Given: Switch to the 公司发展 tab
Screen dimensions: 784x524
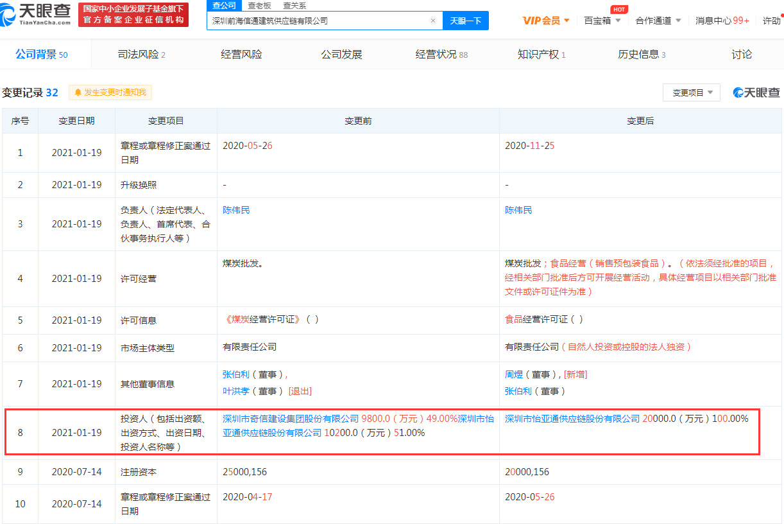Looking at the screenshot, I should pos(342,55).
